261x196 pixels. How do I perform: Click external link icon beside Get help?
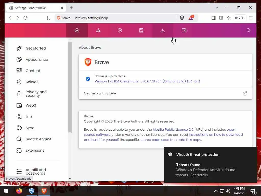coord(245,93)
